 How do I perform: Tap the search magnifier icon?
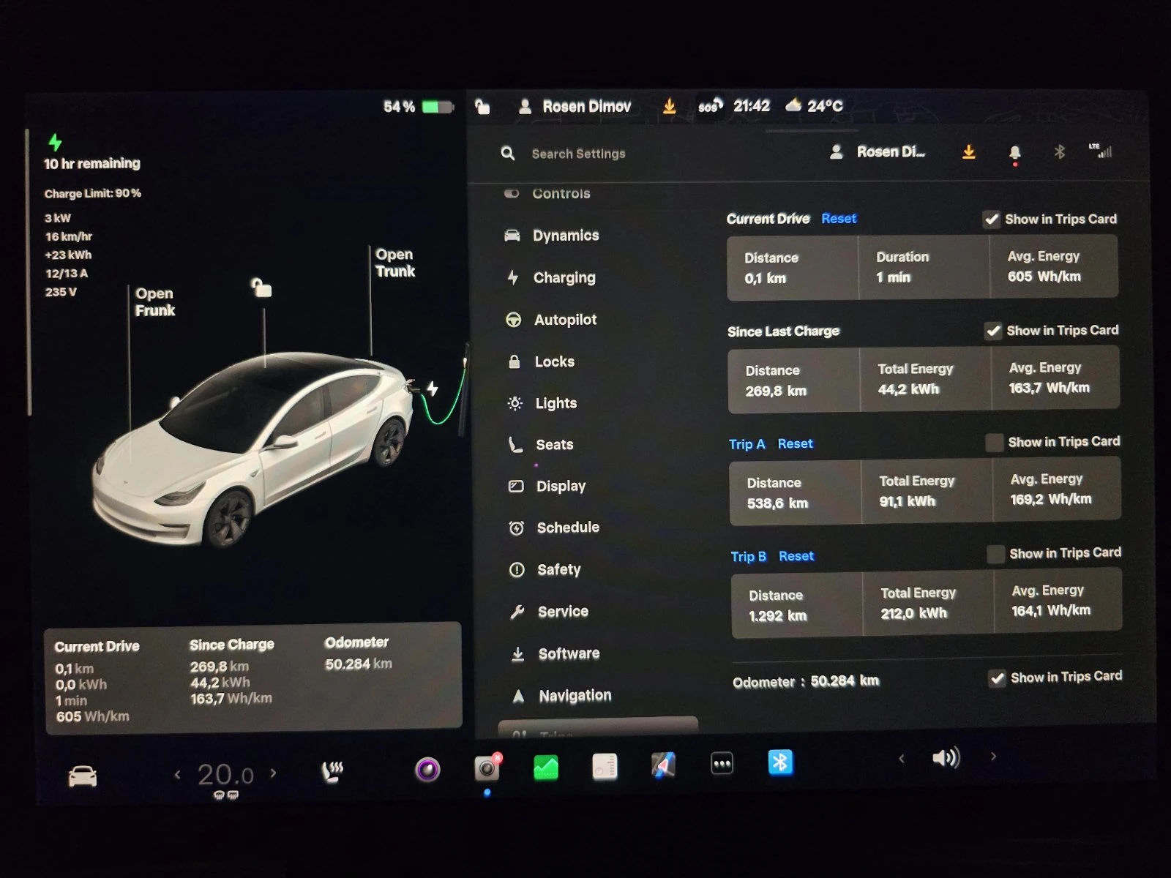pyautogui.click(x=508, y=153)
